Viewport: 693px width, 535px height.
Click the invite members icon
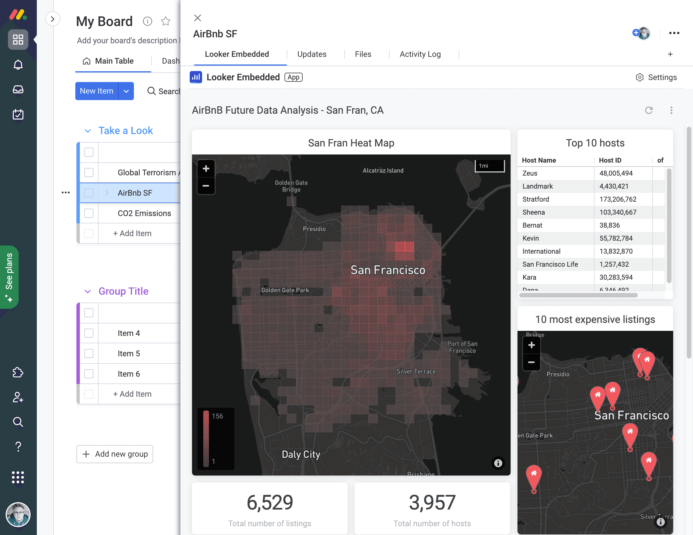point(18,397)
